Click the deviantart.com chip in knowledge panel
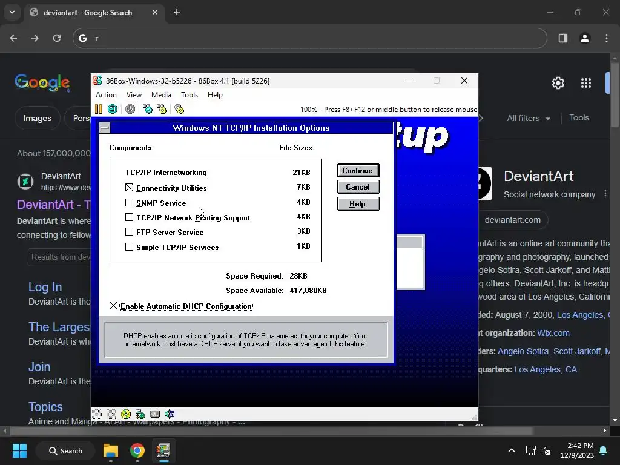 click(x=512, y=220)
